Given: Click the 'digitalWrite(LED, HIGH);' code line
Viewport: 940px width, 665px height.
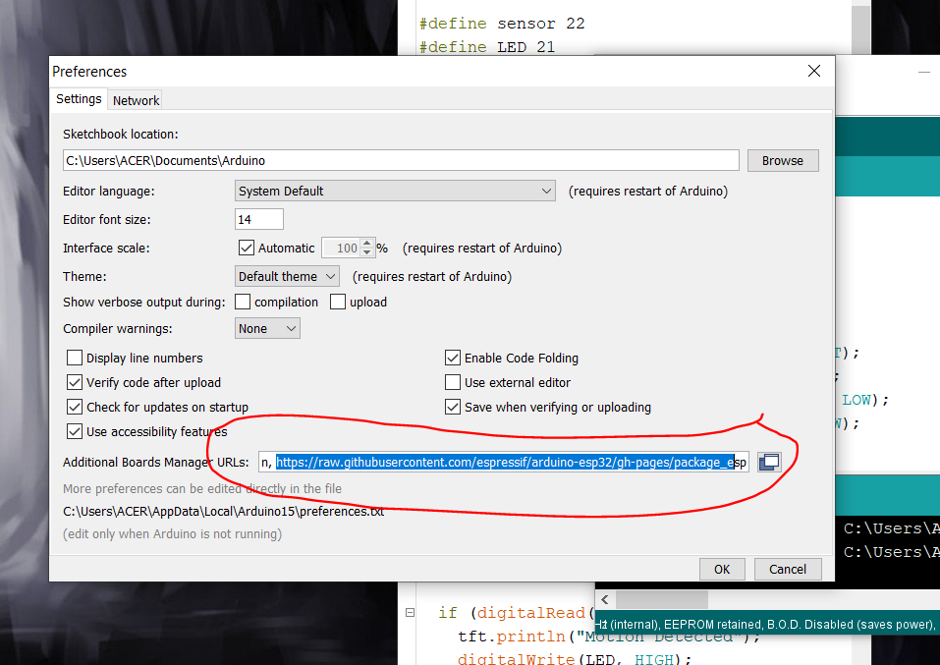Looking at the screenshot, I should 575,658.
